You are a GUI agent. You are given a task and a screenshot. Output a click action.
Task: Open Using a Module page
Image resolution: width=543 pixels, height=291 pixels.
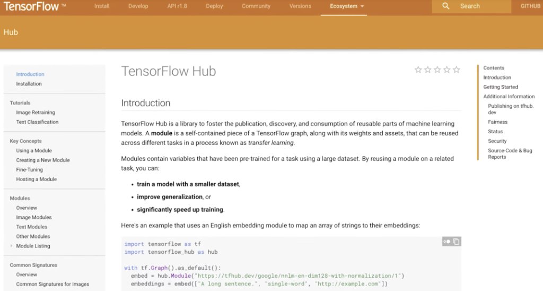[x=34, y=150]
